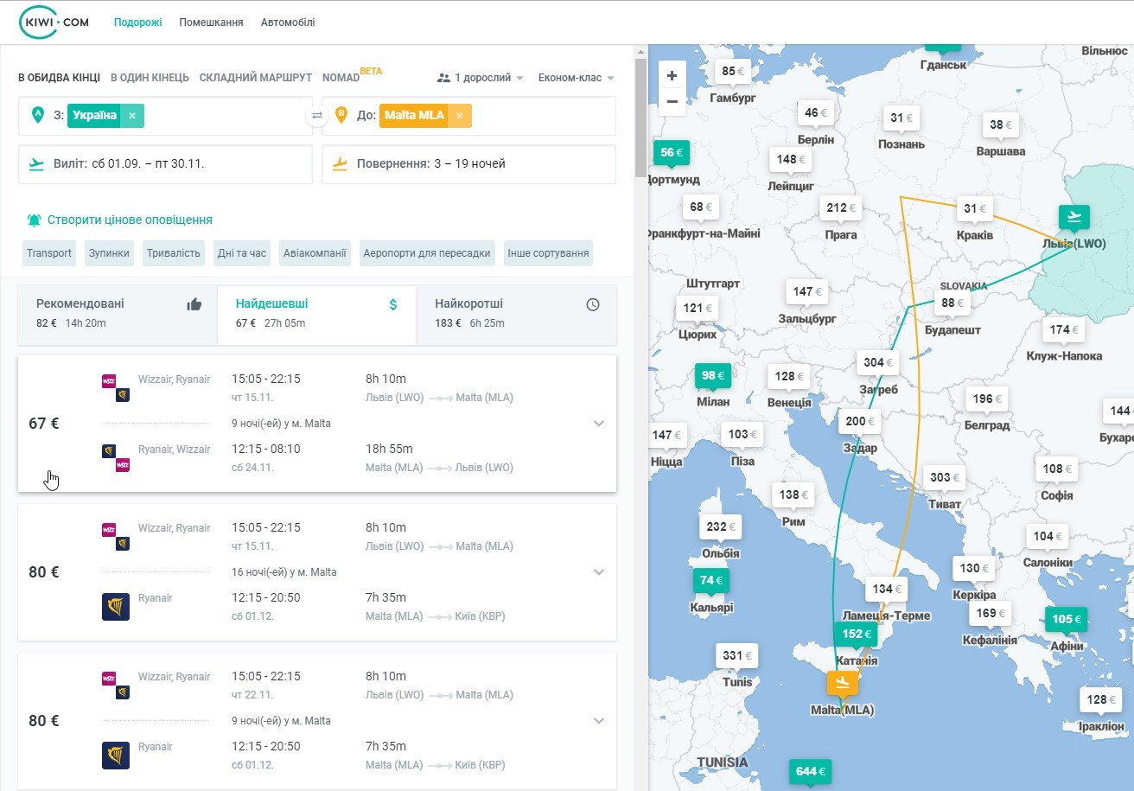Click Створити цінове оповіщення link

coord(130,220)
